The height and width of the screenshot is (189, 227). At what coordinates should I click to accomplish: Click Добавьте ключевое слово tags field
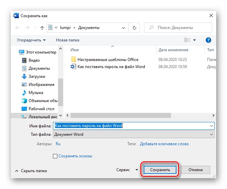[x=164, y=144]
